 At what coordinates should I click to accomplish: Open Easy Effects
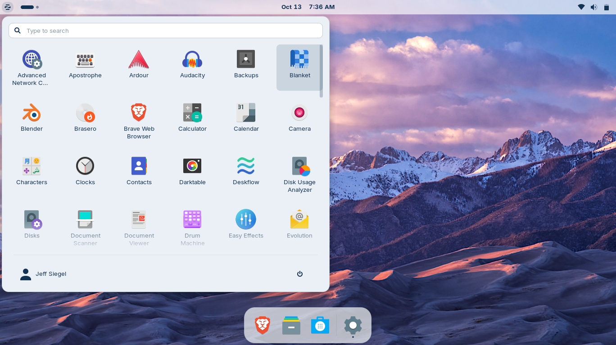[x=246, y=227]
